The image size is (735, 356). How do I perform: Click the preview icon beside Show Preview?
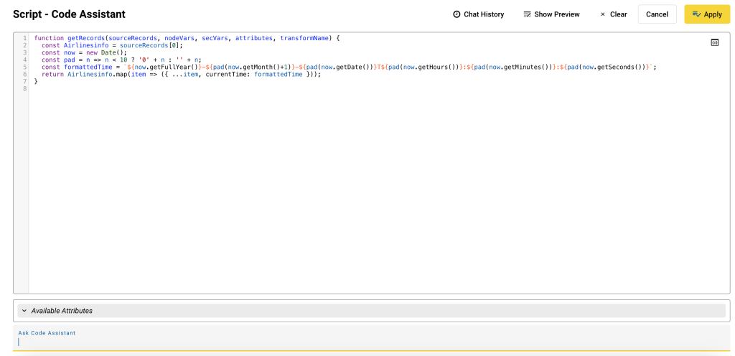click(527, 14)
